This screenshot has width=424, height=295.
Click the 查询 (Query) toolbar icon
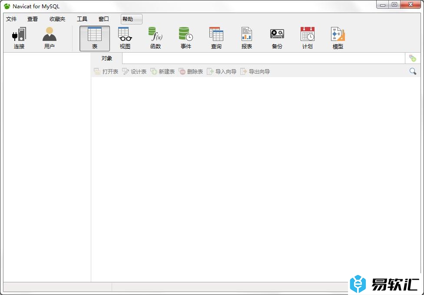[x=216, y=38]
